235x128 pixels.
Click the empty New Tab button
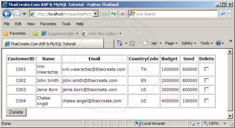point(109,44)
